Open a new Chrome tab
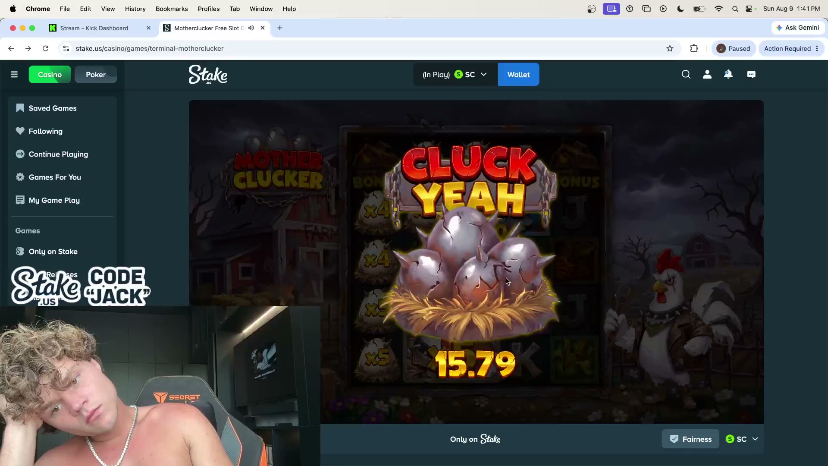828x466 pixels. [x=280, y=28]
